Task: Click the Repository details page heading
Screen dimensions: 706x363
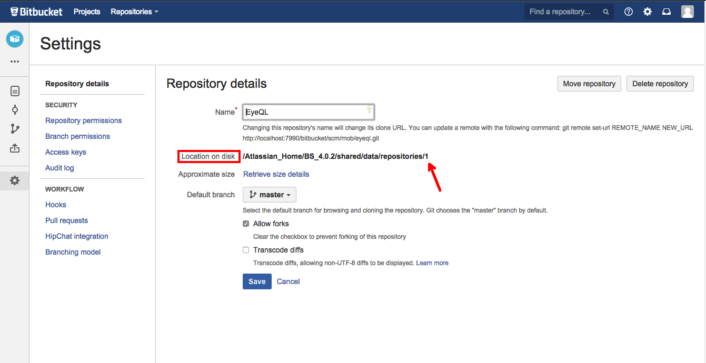Action: (216, 84)
